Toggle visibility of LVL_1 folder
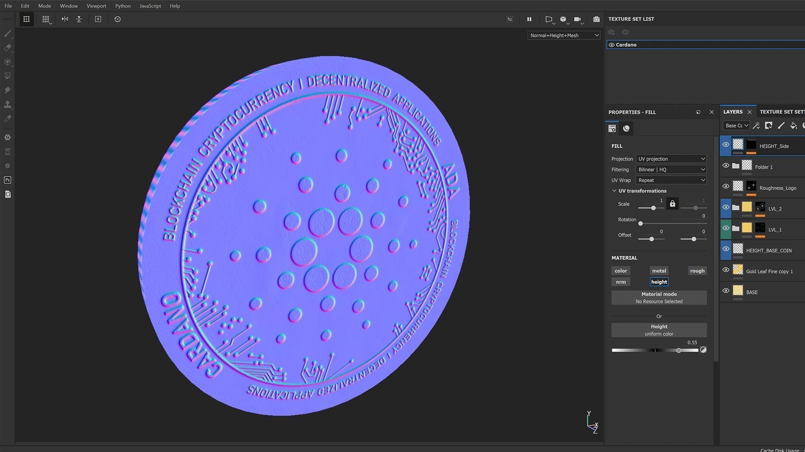This screenshot has height=452, width=805. point(726,229)
